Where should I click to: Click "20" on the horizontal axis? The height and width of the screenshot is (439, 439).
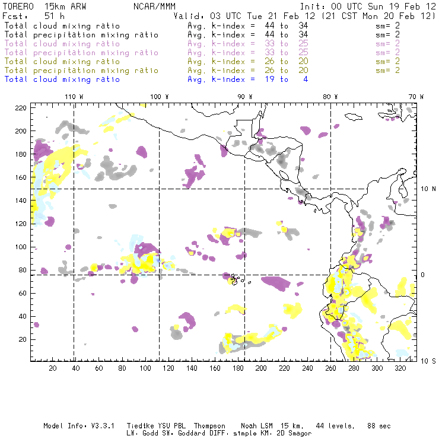[x=53, y=368]
